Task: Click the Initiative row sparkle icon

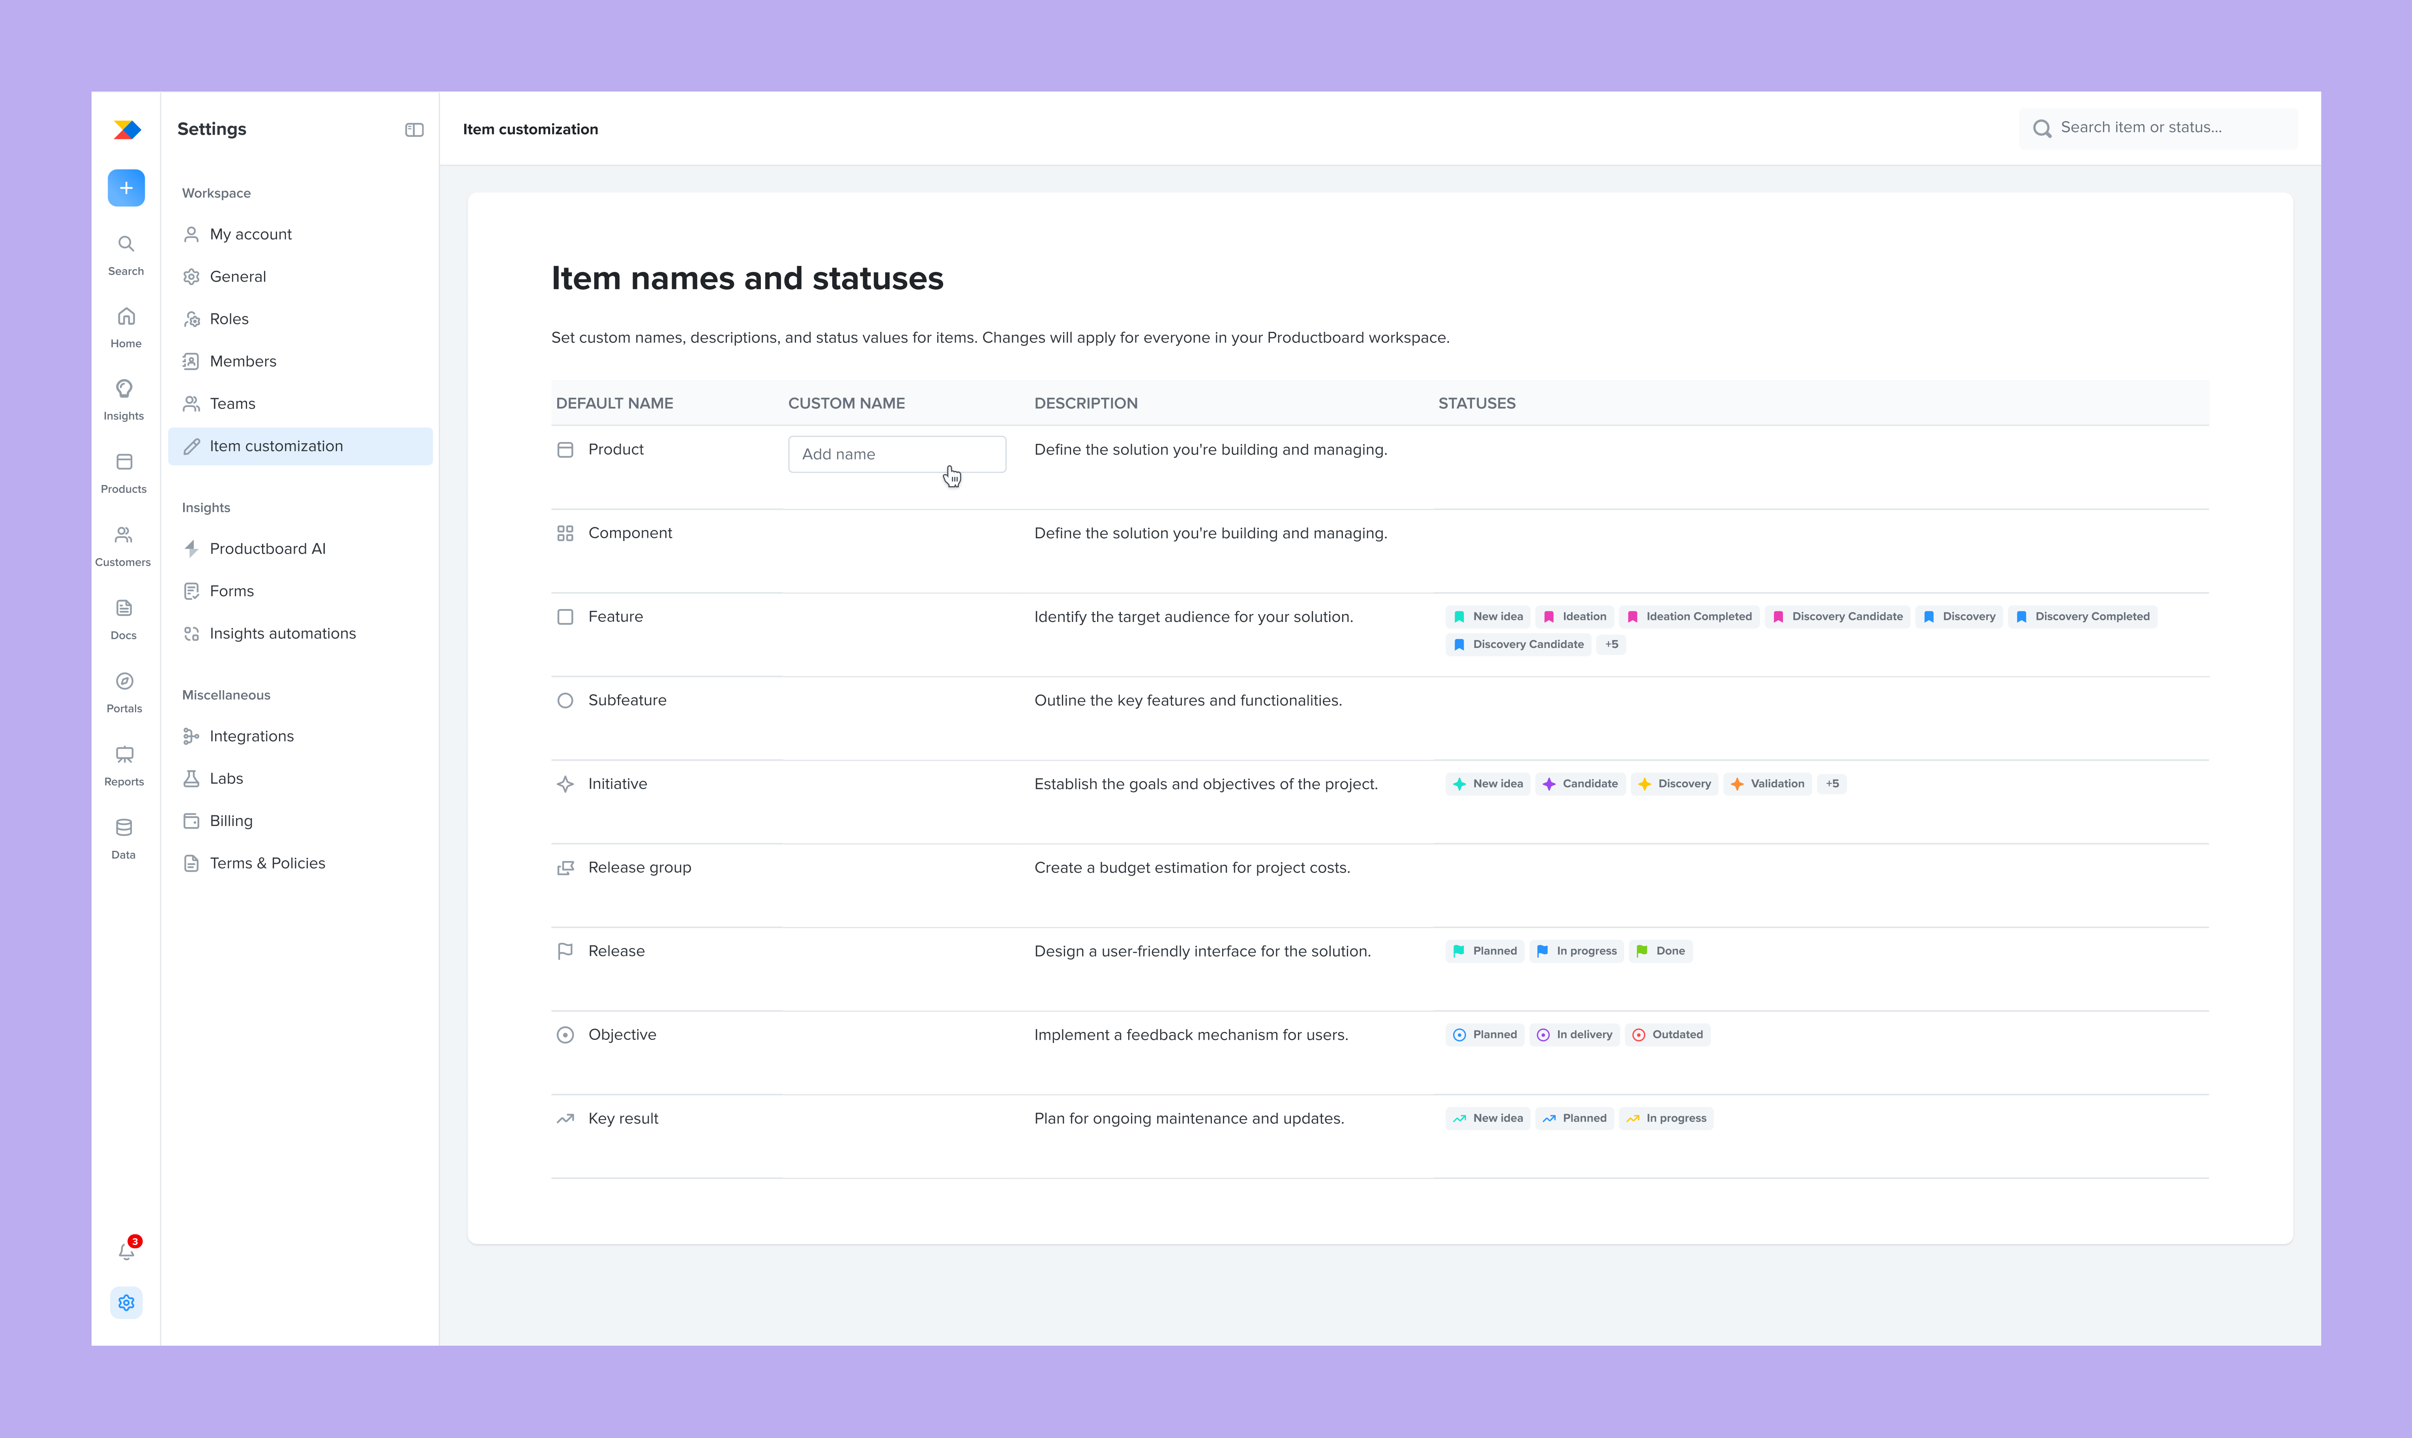Action: 565,784
